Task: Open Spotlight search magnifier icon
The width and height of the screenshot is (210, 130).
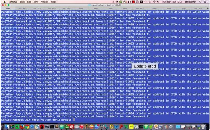Action: click(200, 2)
